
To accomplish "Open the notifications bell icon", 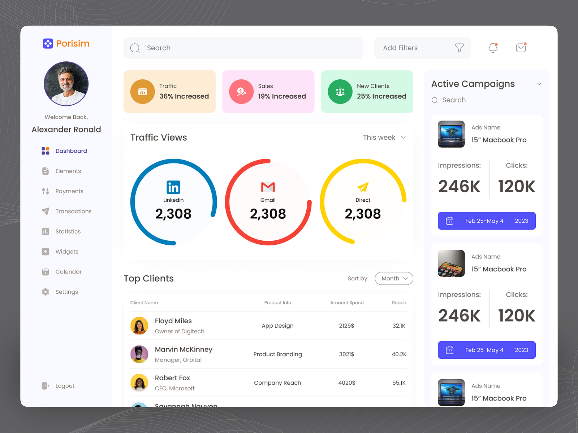I will (493, 48).
